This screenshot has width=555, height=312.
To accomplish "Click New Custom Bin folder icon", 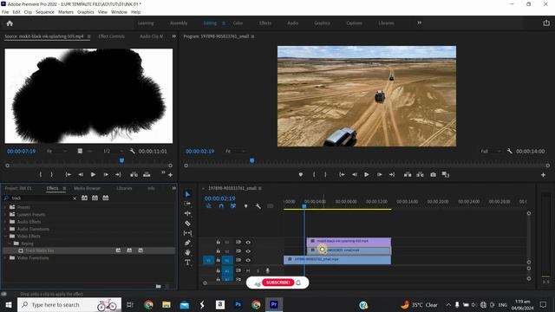I will pos(158,286).
